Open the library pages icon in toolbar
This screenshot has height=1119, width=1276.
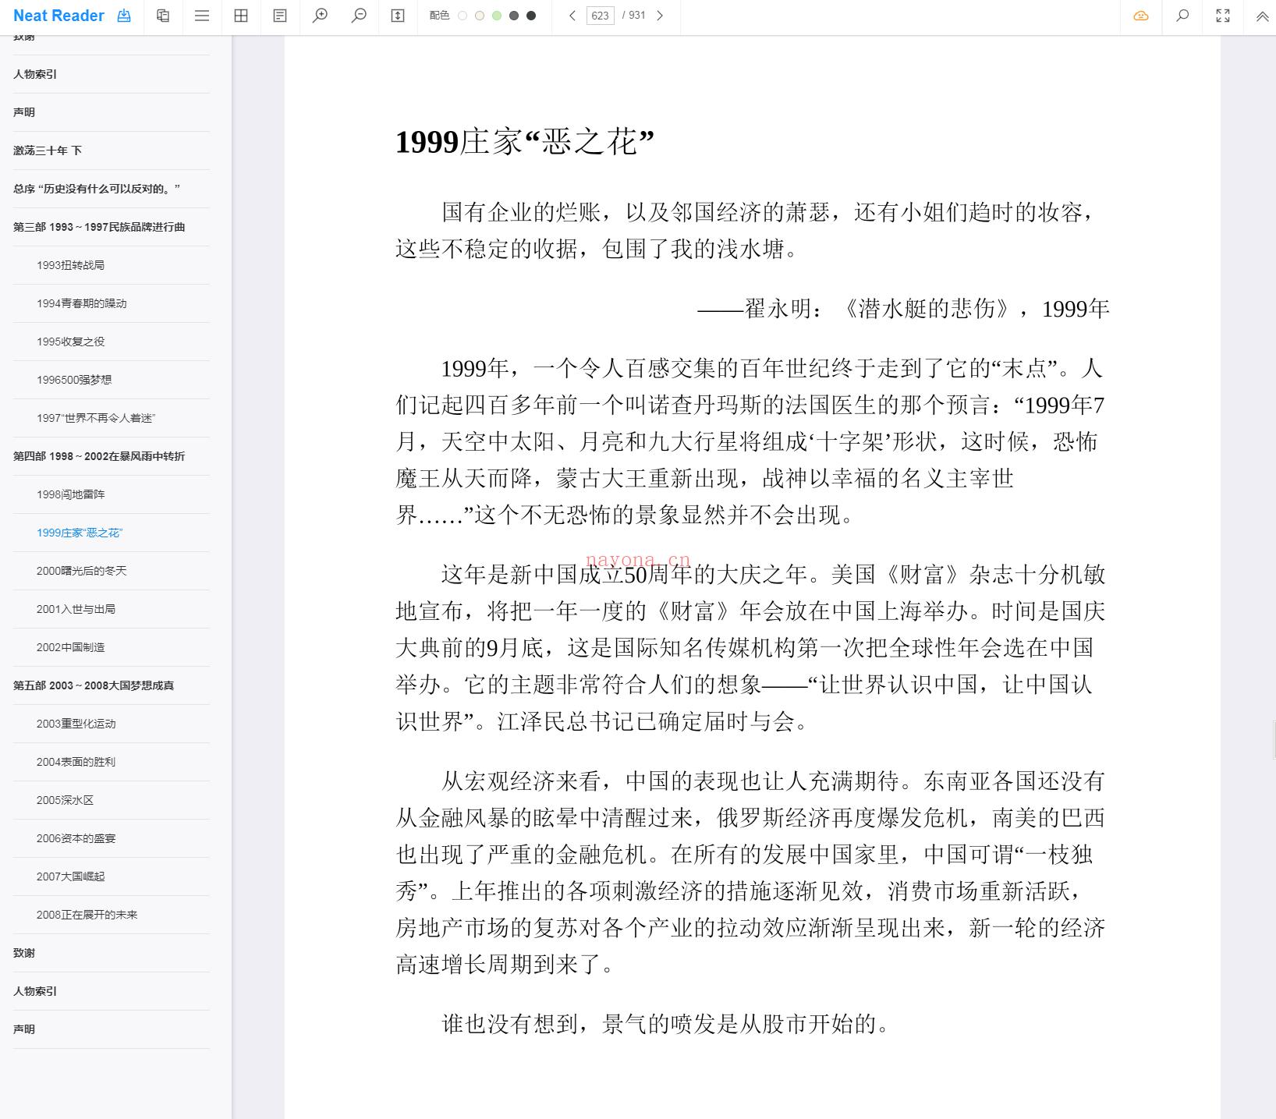[163, 16]
